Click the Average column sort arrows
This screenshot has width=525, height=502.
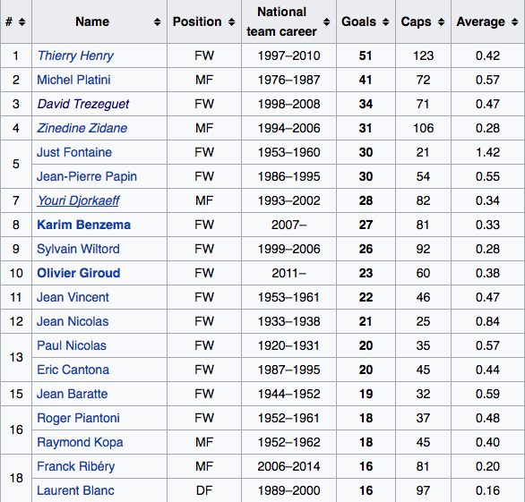click(x=514, y=22)
